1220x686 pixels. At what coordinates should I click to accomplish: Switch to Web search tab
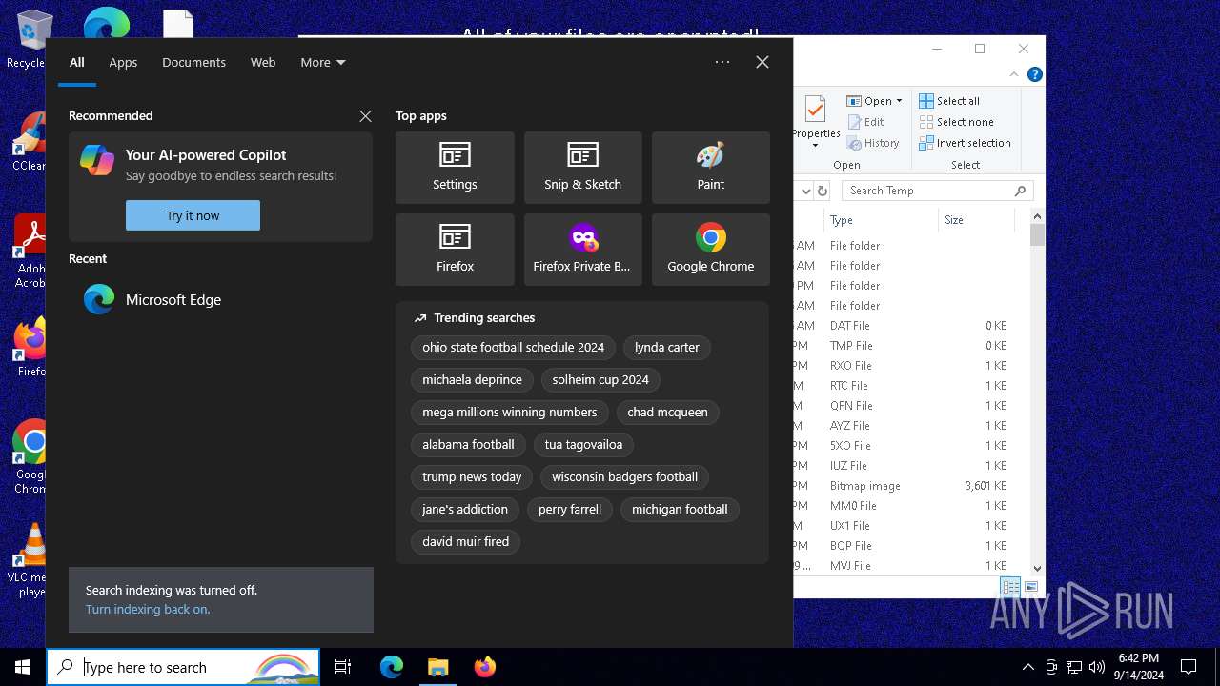coord(263,62)
